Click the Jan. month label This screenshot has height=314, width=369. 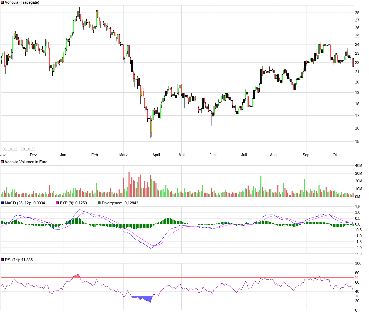pyautogui.click(x=64, y=155)
